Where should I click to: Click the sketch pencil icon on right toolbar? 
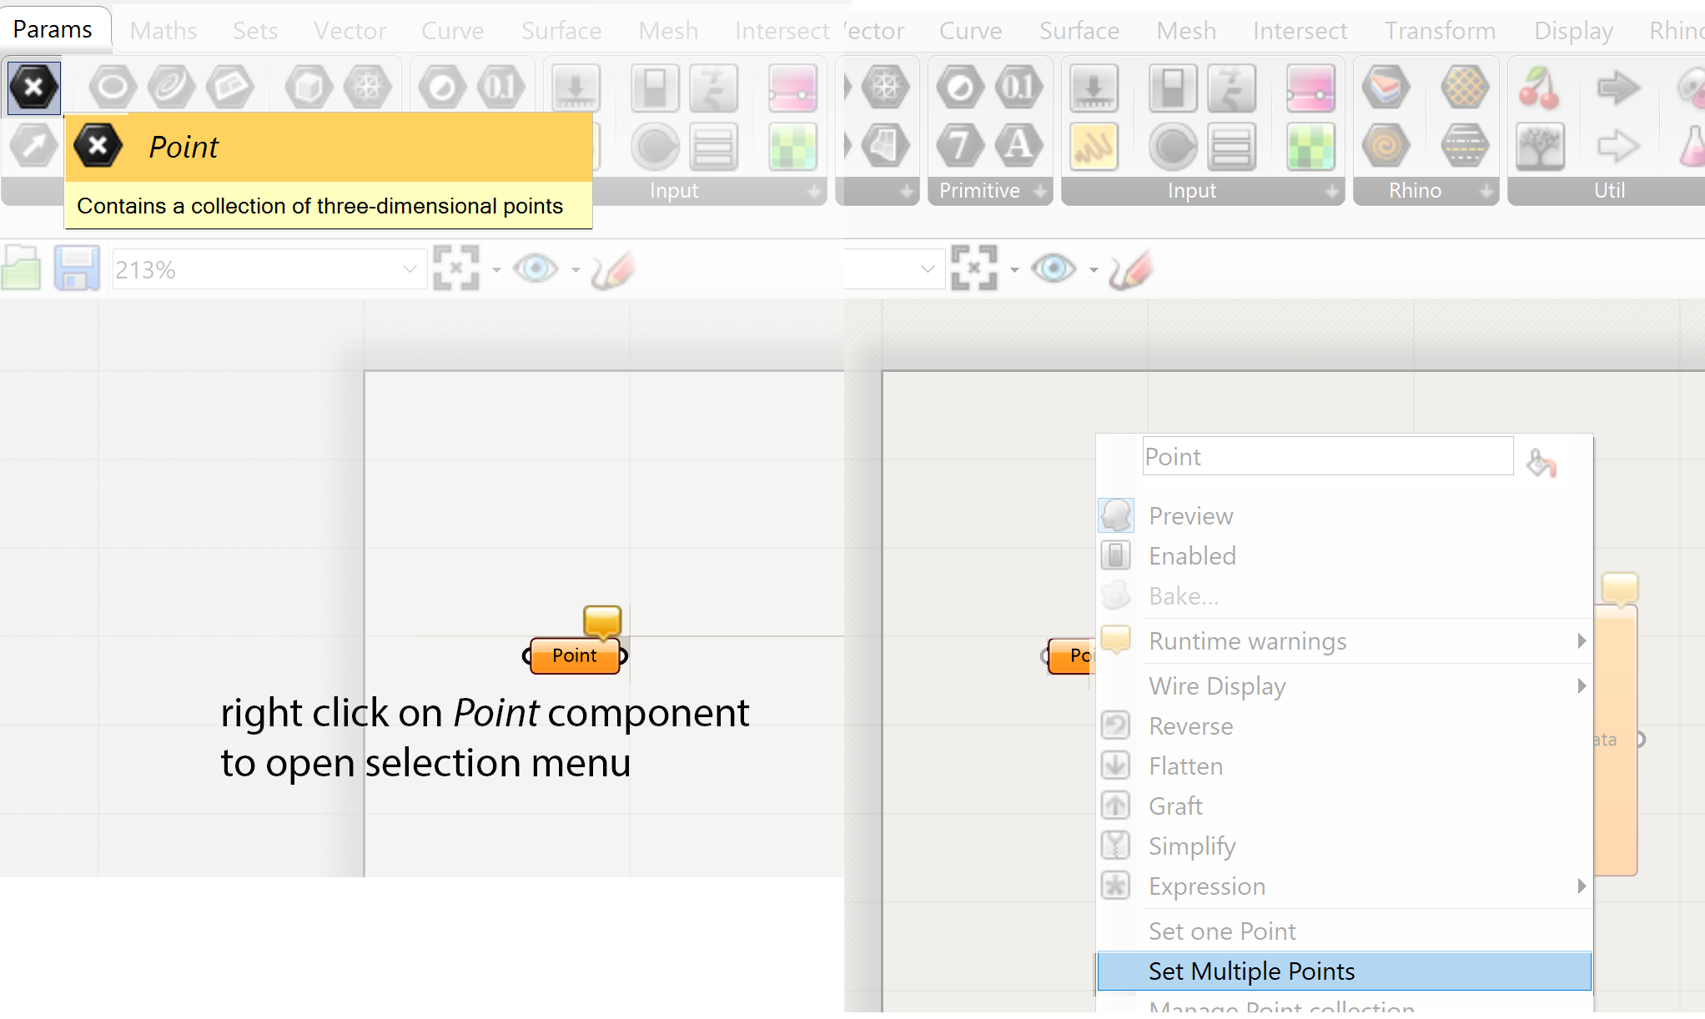(1130, 269)
